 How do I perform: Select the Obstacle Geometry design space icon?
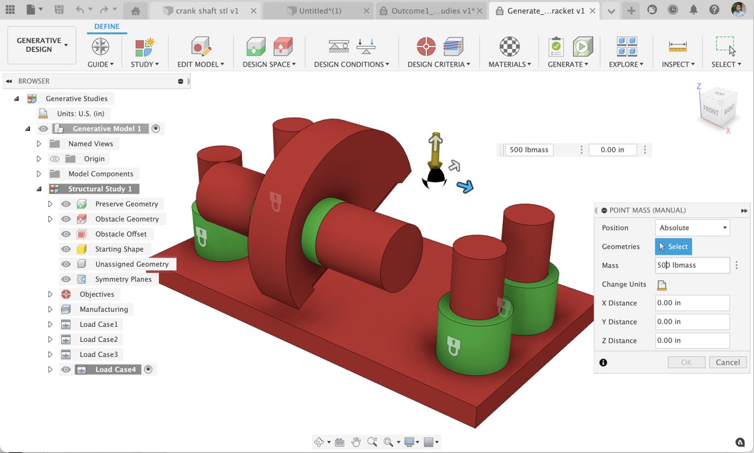point(282,47)
